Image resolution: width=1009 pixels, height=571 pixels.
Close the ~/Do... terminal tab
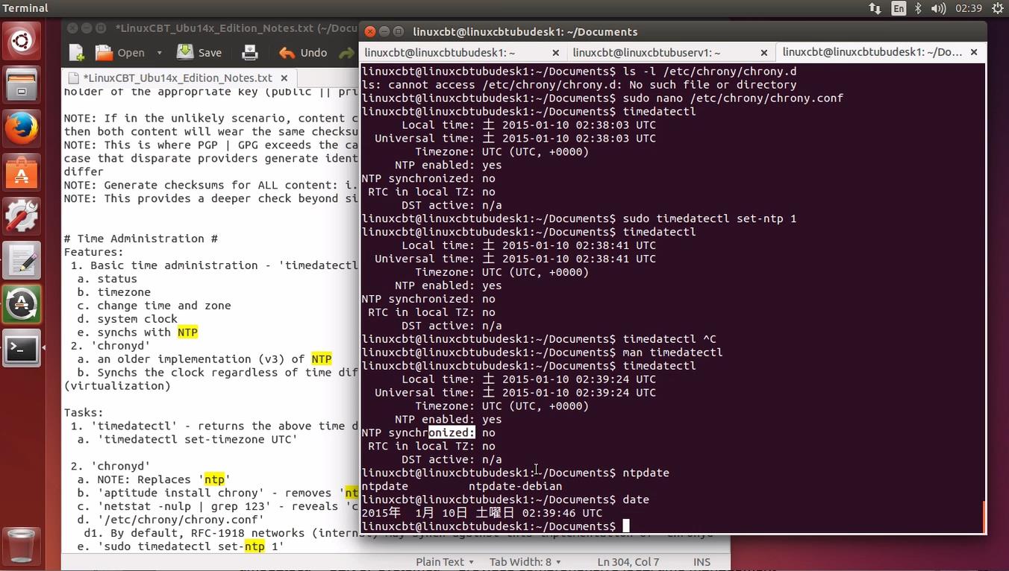(x=974, y=52)
